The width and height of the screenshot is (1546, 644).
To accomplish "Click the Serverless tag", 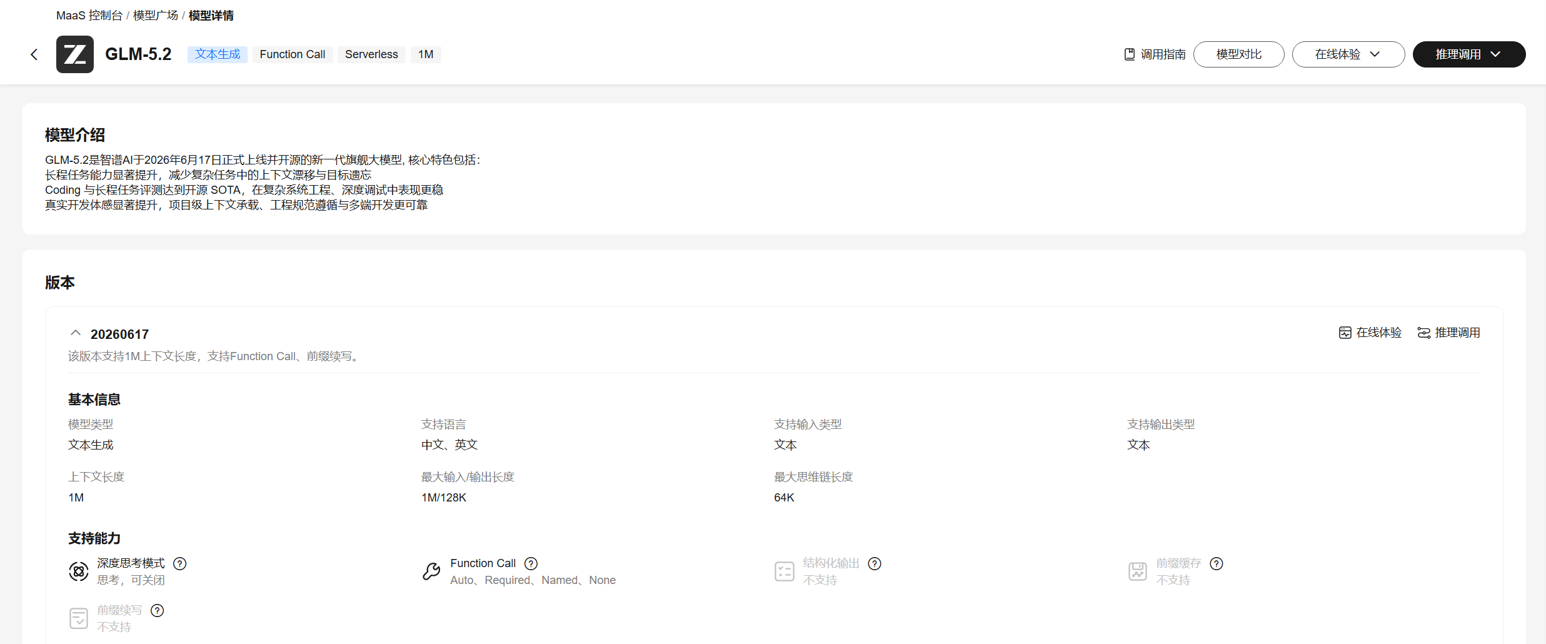I will pos(371,54).
